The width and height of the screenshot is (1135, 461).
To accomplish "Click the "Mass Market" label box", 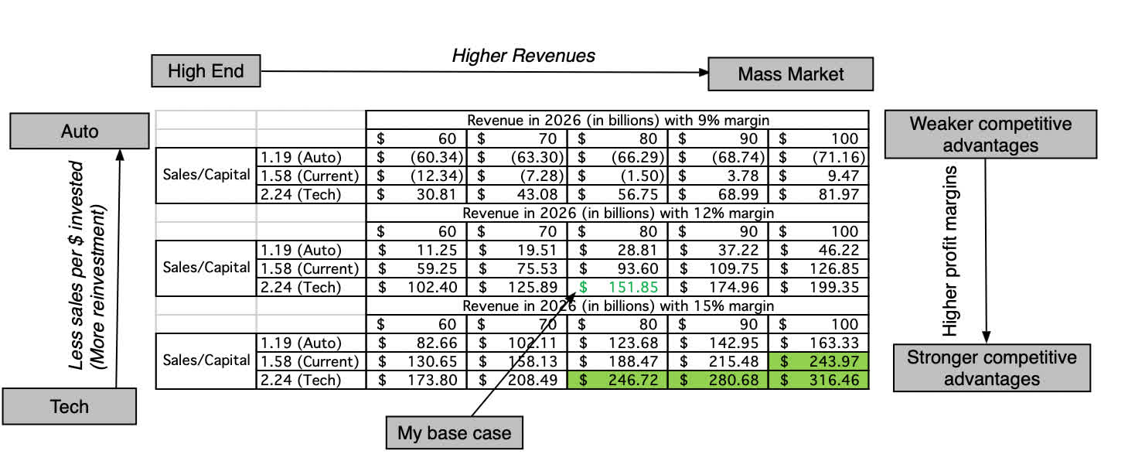I will (790, 73).
